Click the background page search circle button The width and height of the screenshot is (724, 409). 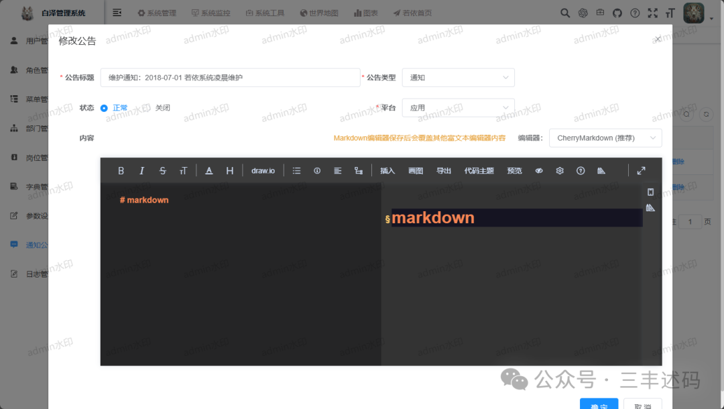coord(686,114)
